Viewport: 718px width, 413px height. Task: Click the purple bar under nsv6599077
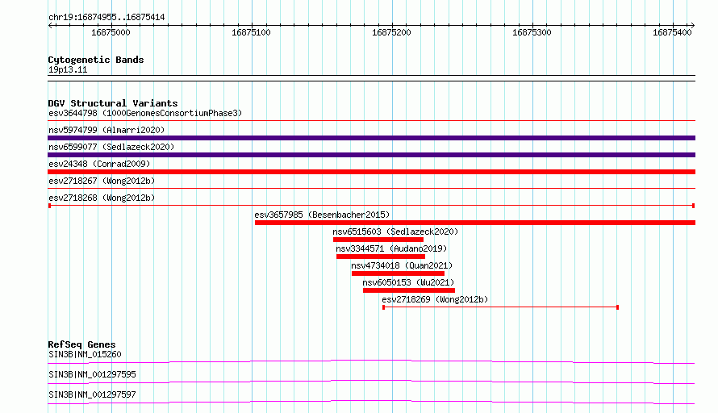(371, 155)
